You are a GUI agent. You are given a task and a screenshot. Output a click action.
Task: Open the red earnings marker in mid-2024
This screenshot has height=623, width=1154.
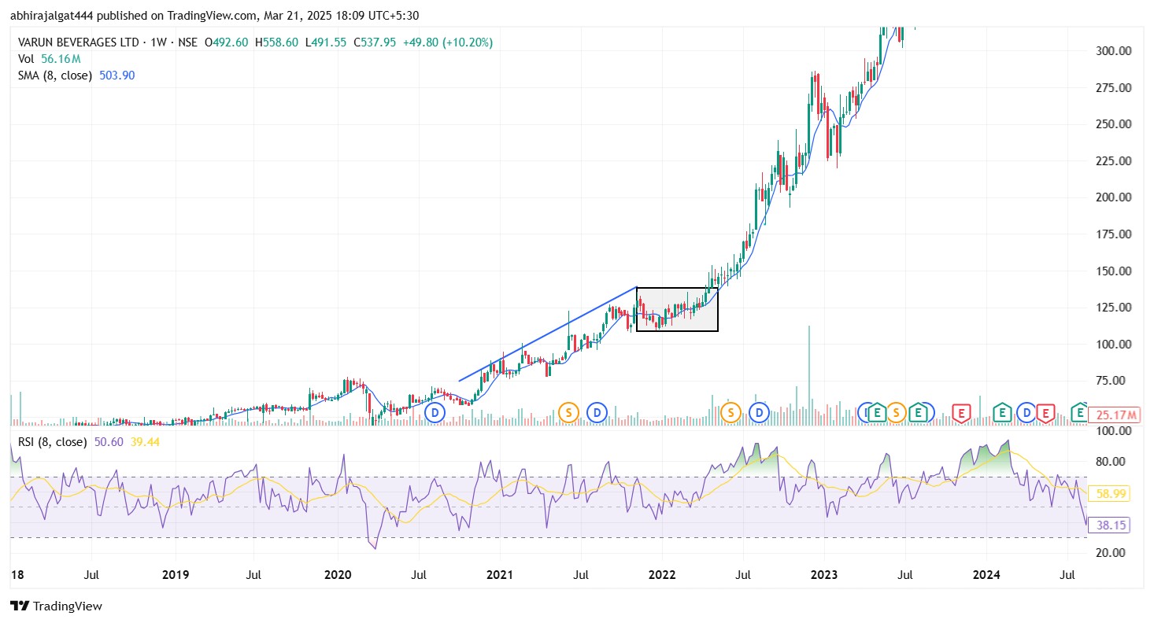pyautogui.click(x=1045, y=413)
